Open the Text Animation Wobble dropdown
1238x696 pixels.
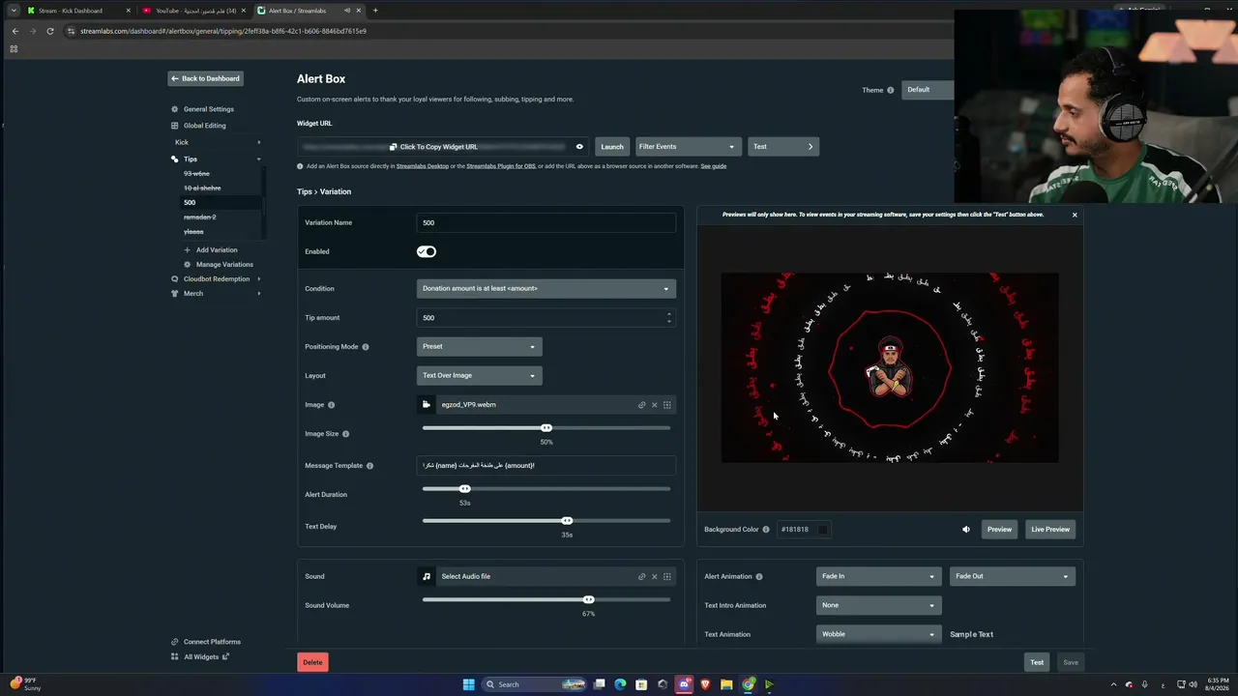coord(878,634)
